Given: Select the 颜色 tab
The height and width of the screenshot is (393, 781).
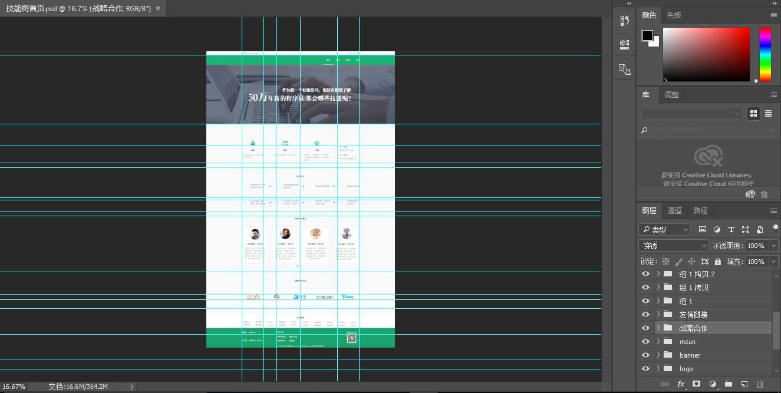Looking at the screenshot, I should (x=649, y=15).
